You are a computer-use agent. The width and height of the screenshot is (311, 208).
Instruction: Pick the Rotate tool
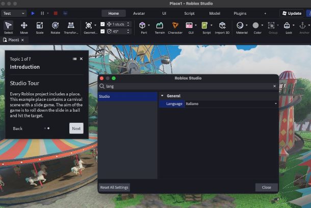56,28
